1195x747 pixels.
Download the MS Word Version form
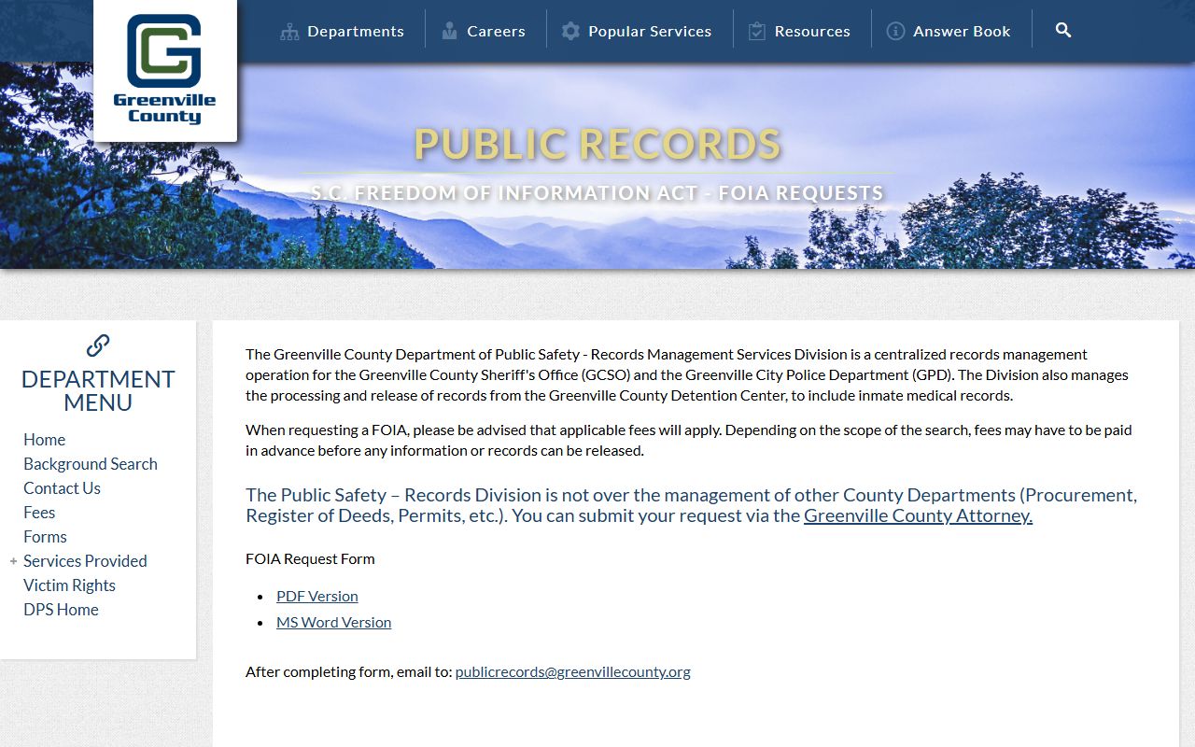333,622
